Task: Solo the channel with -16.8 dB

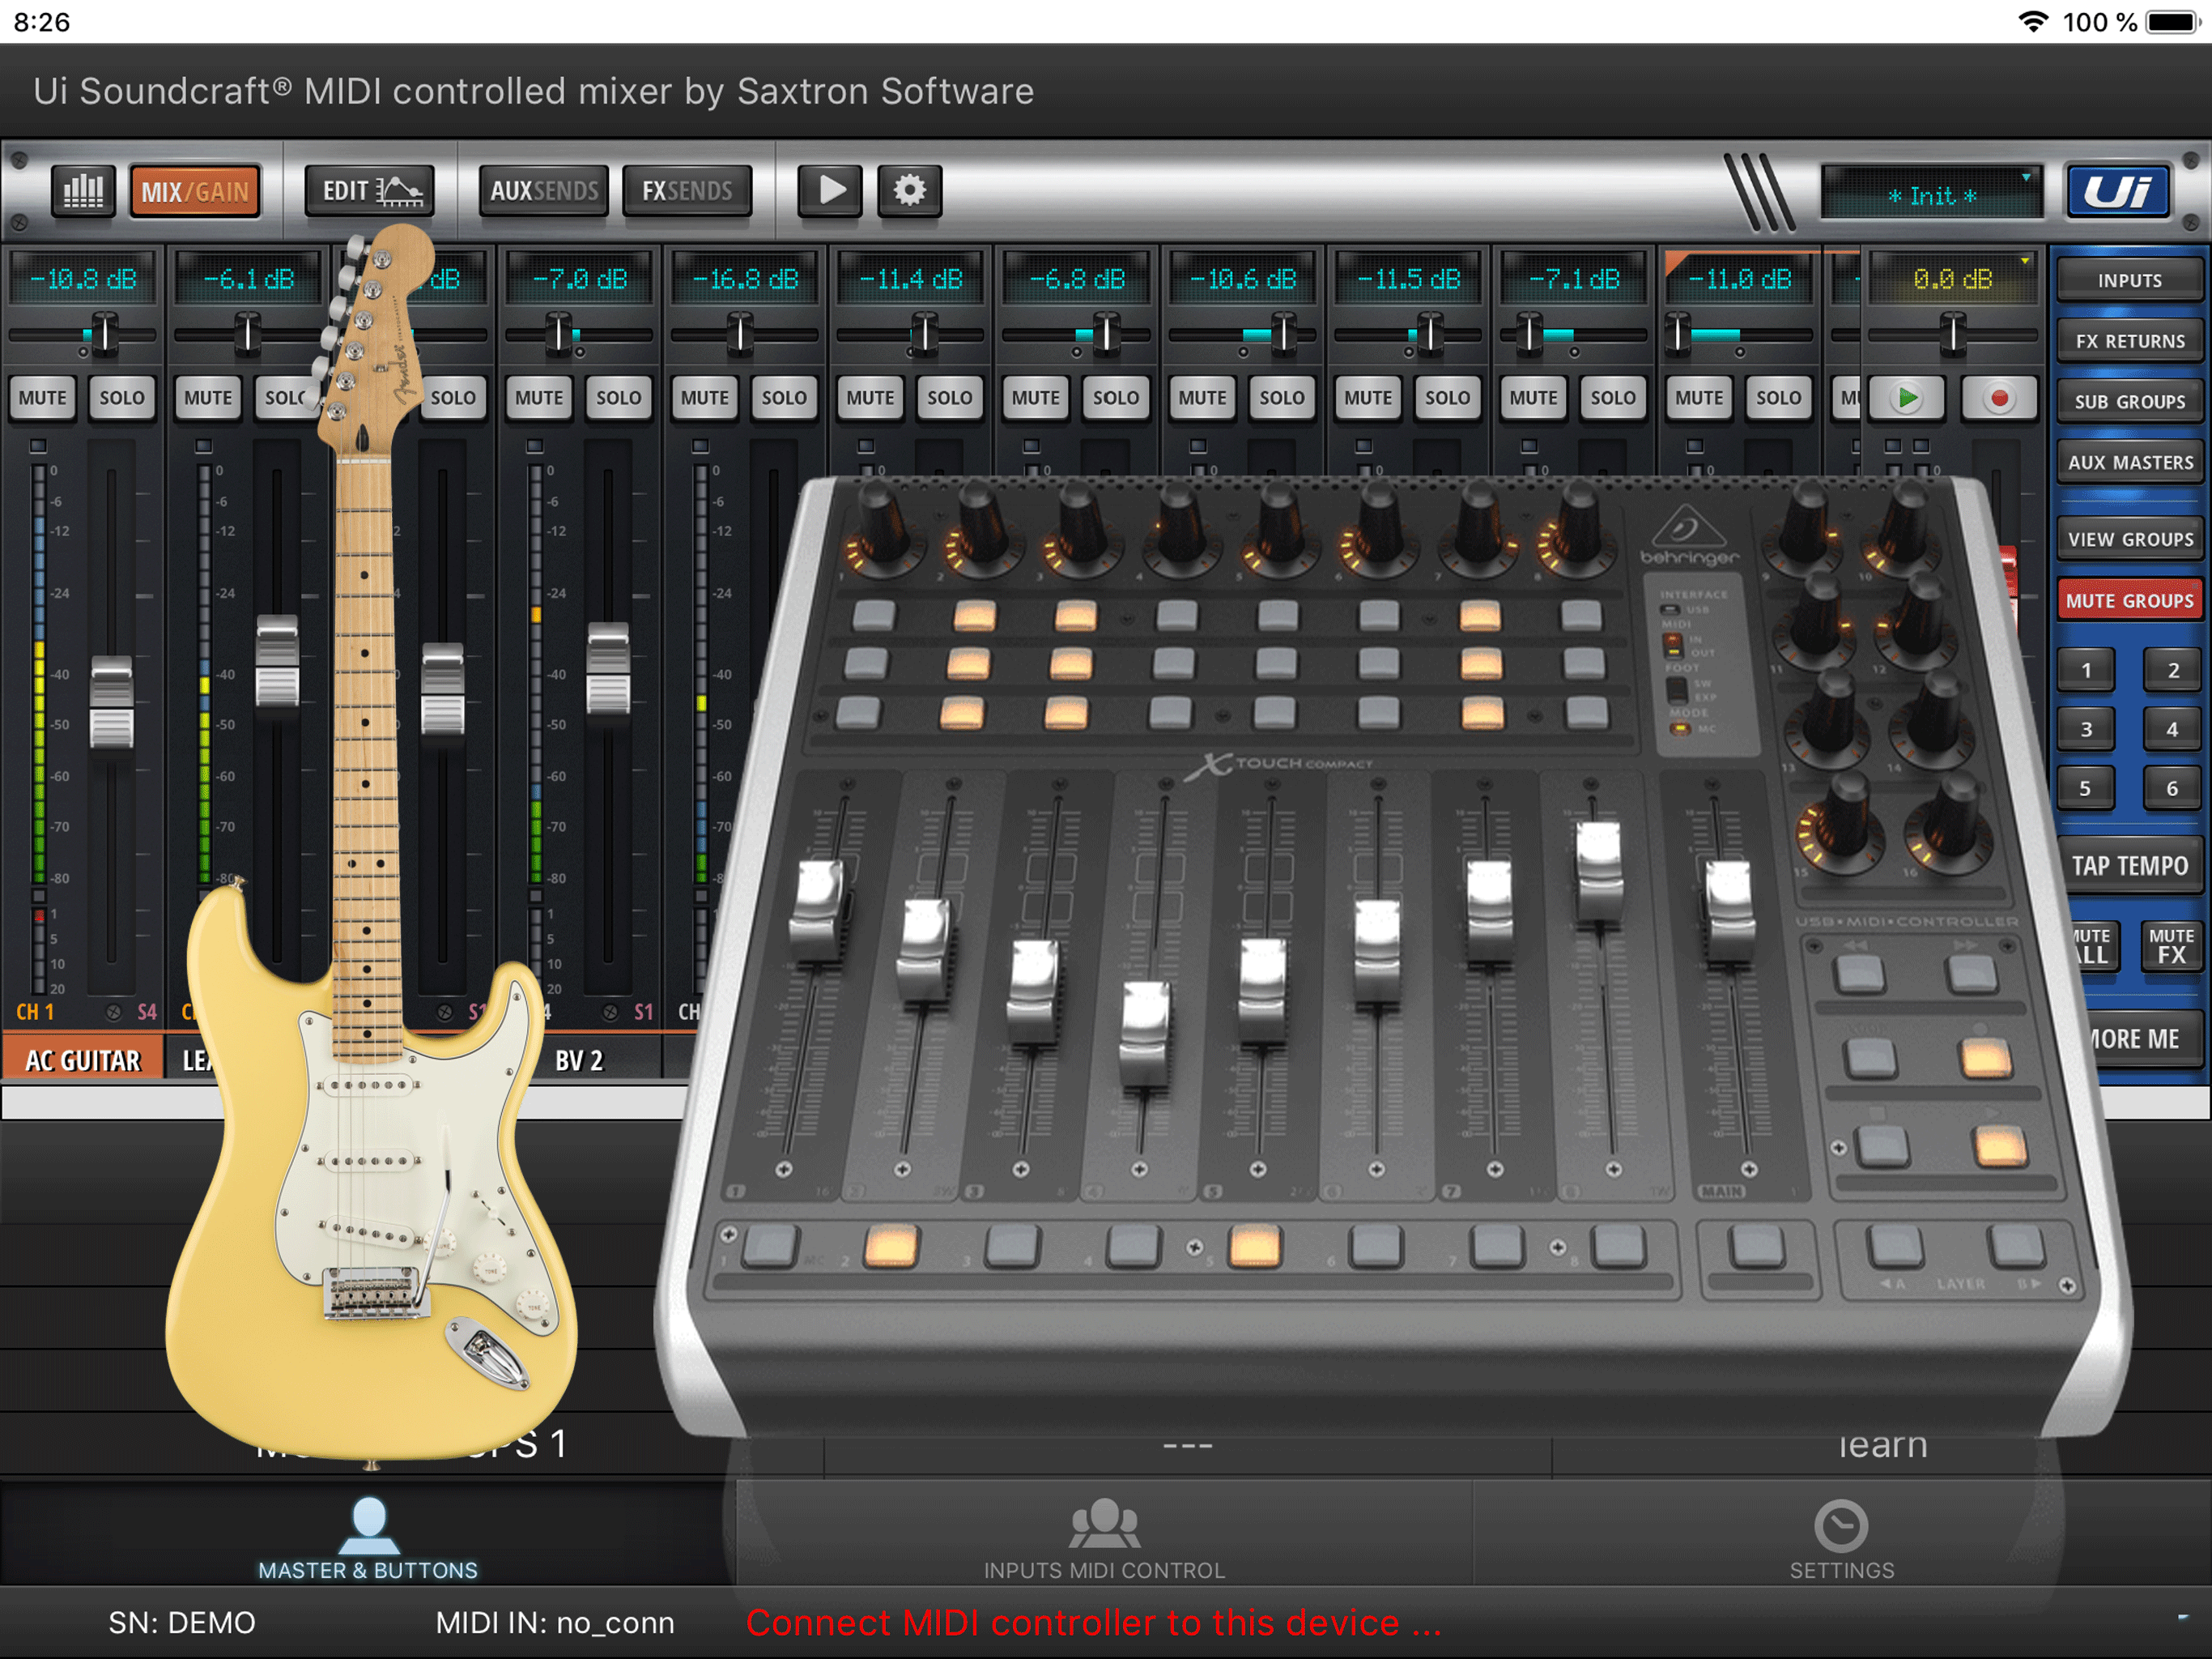Action: pos(783,399)
